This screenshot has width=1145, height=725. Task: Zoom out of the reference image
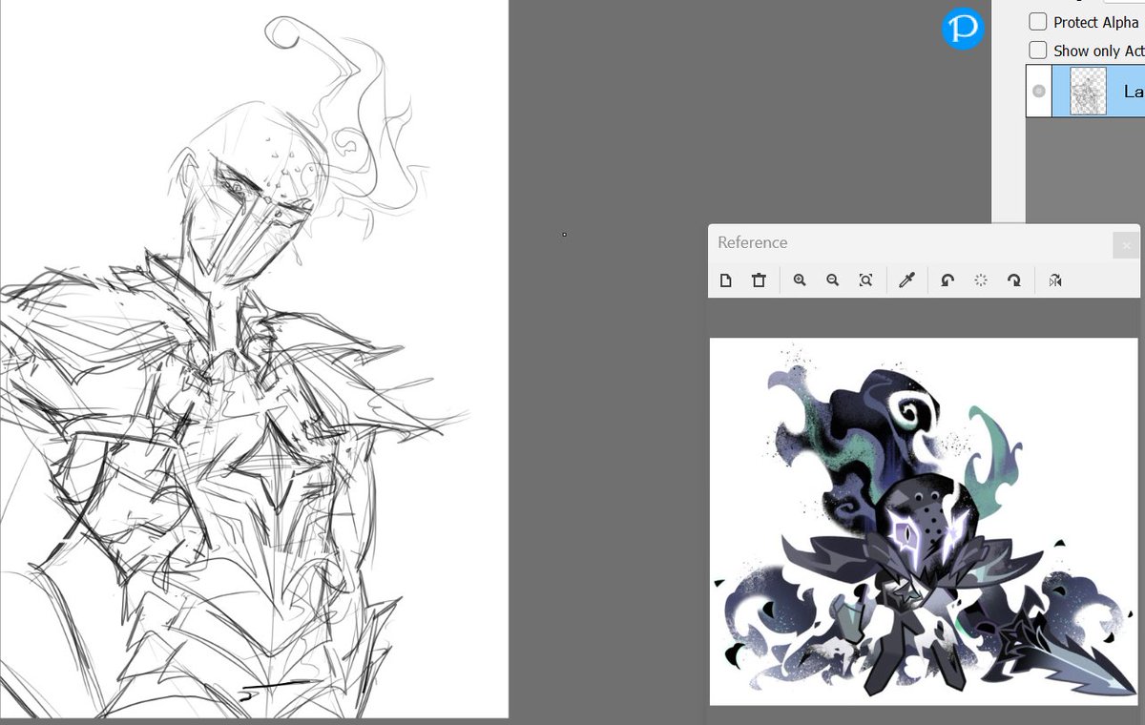833,280
